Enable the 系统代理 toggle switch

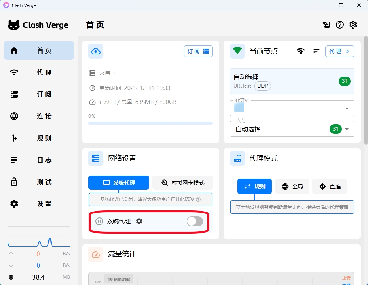click(x=195, y=221)
